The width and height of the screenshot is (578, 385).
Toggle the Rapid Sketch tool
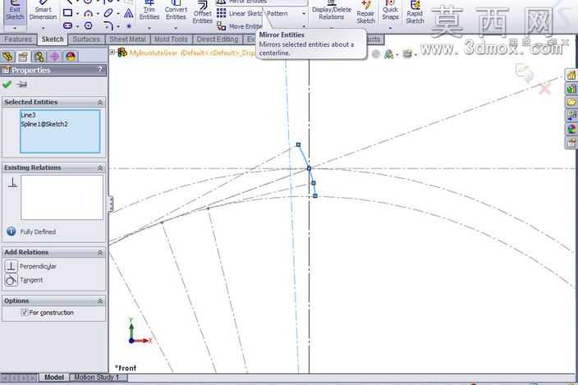point(415,13)
